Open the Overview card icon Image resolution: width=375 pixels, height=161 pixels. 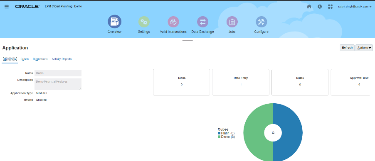(115, 22)
